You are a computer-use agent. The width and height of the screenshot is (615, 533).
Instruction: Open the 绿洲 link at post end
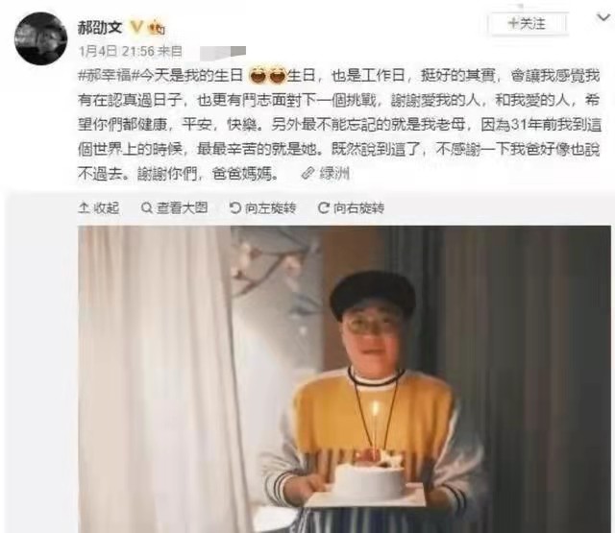coord(334,173)
